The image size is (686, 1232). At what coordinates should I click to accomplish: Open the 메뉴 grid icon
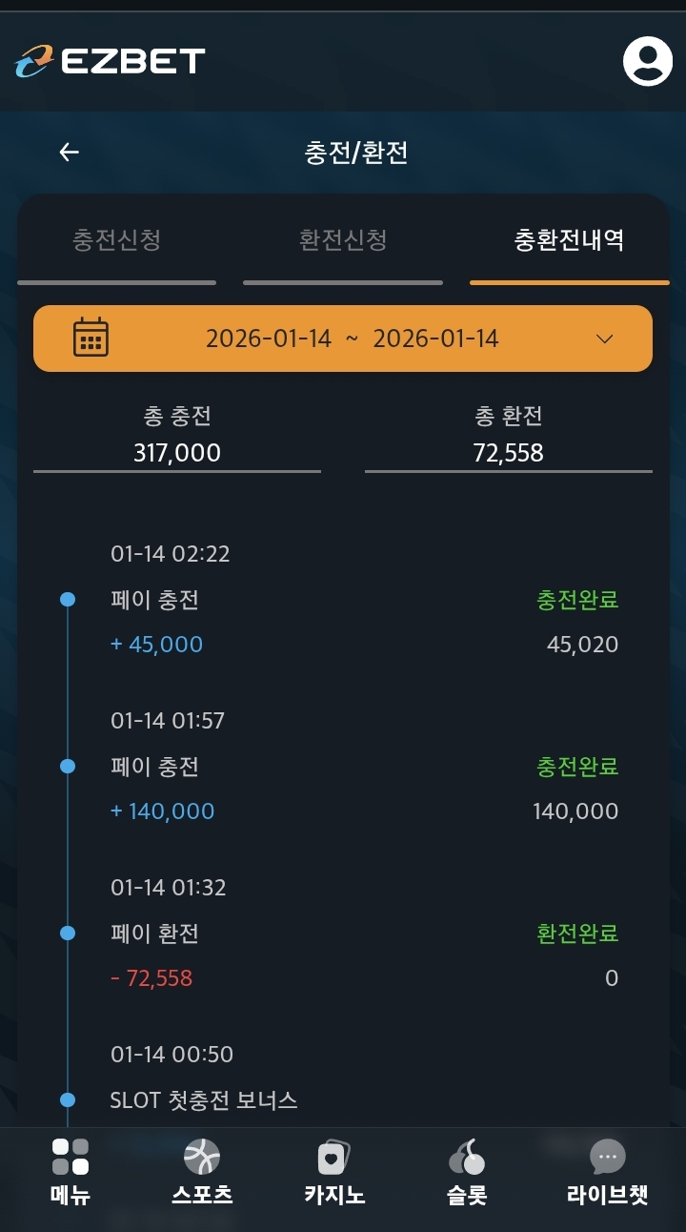(x=70, y=1157)
